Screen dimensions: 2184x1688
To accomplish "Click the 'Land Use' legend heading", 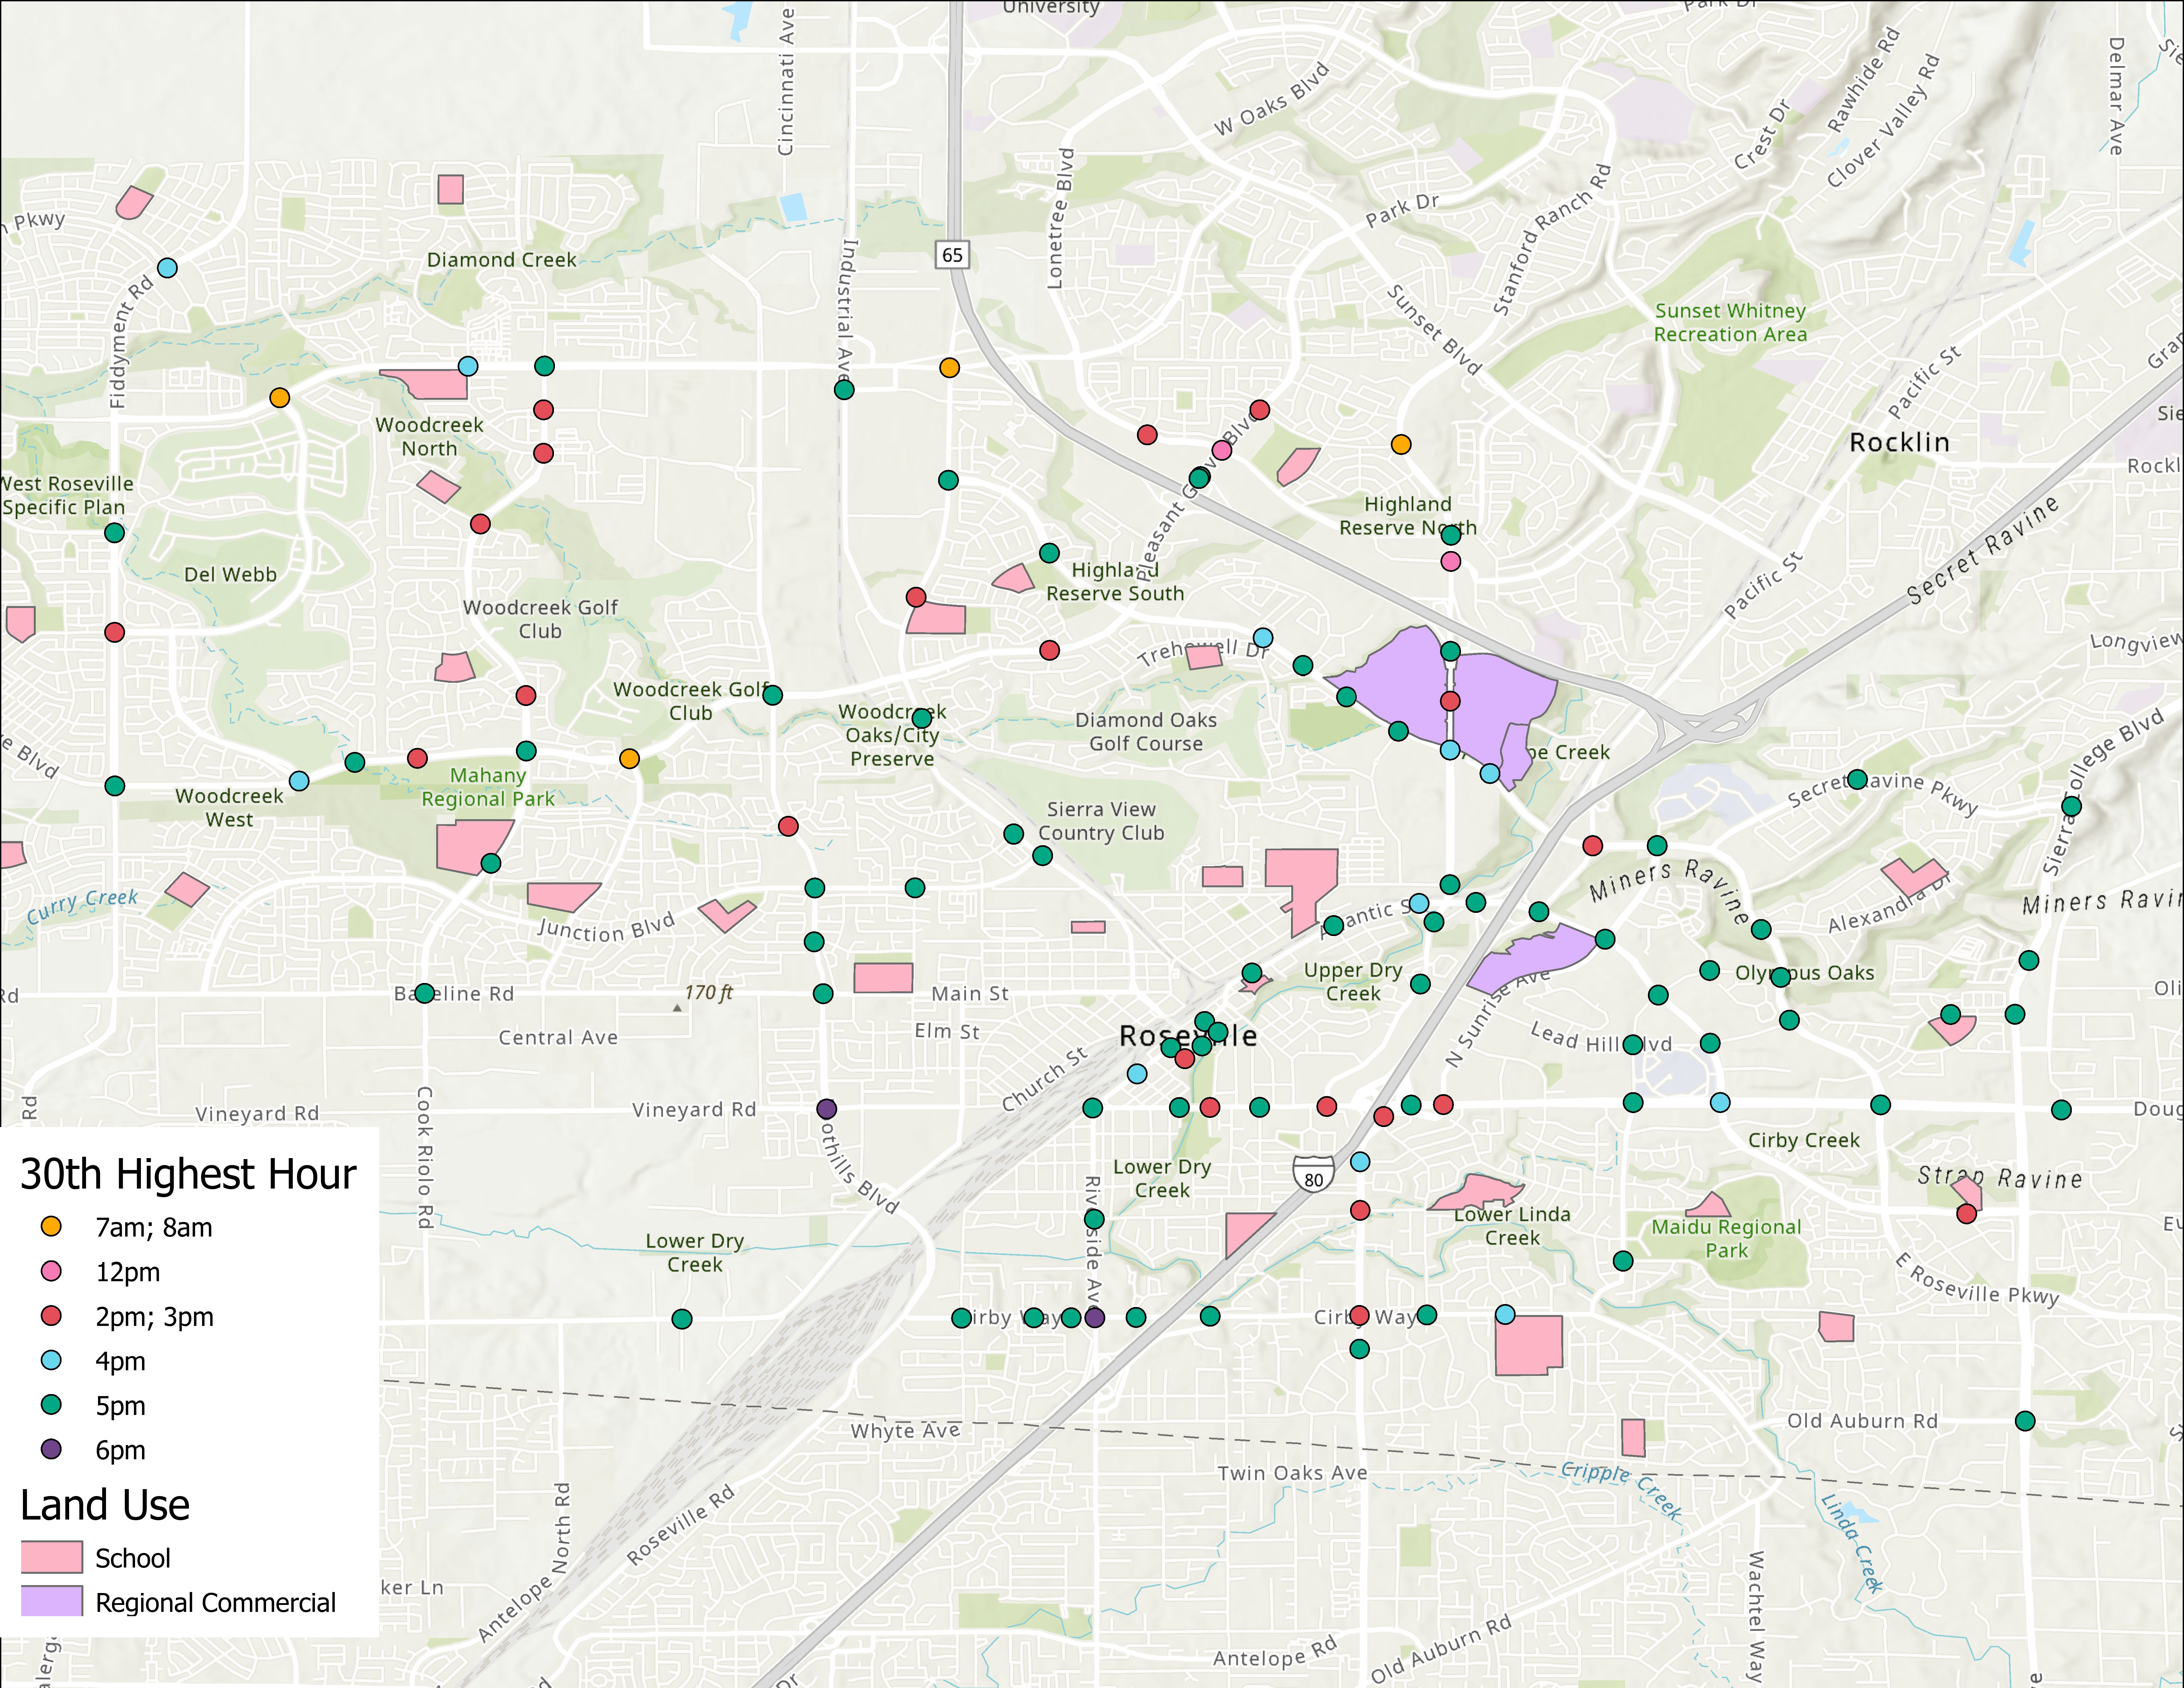I will pos(105,1505).
